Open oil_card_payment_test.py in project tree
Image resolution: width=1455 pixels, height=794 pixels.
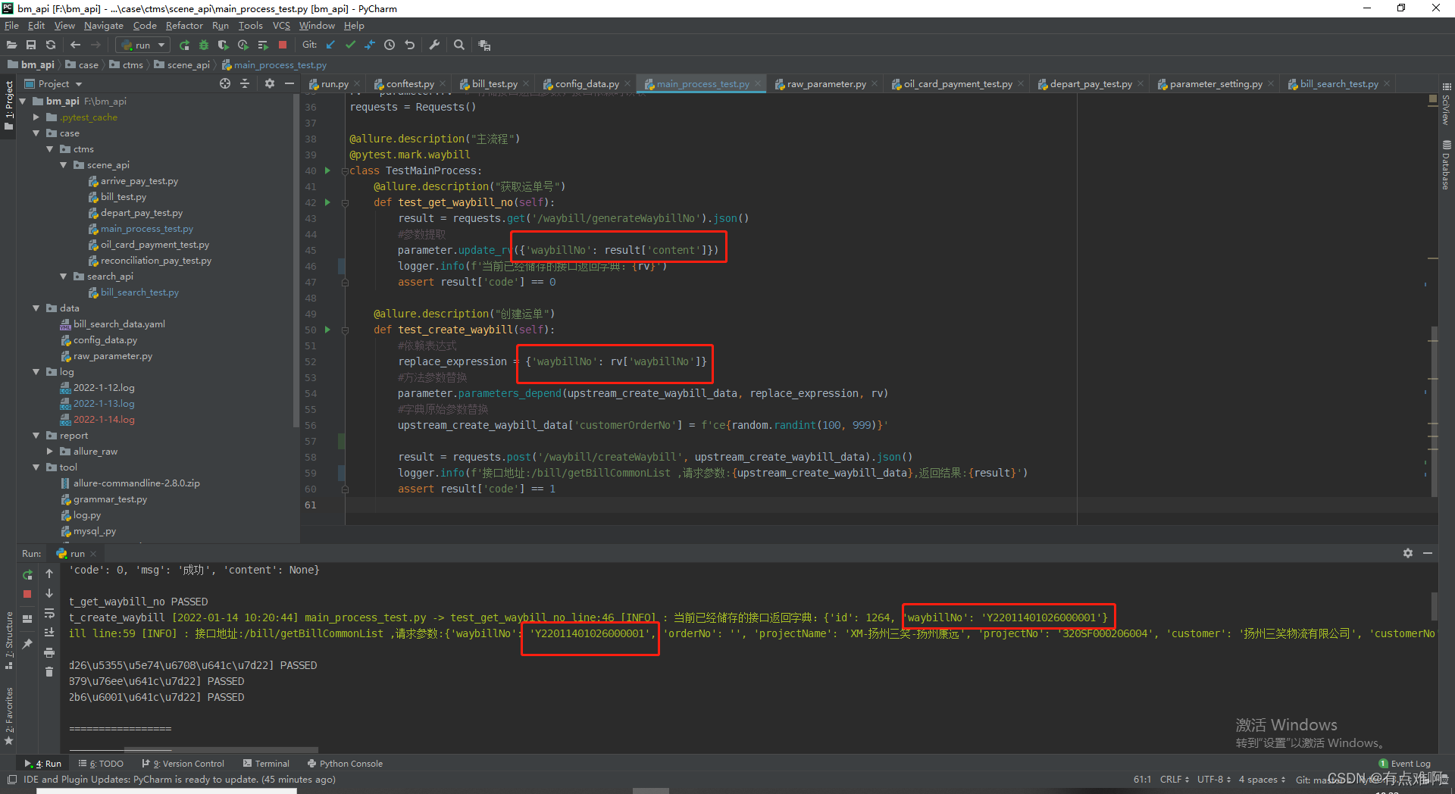(x=155, y=245)
